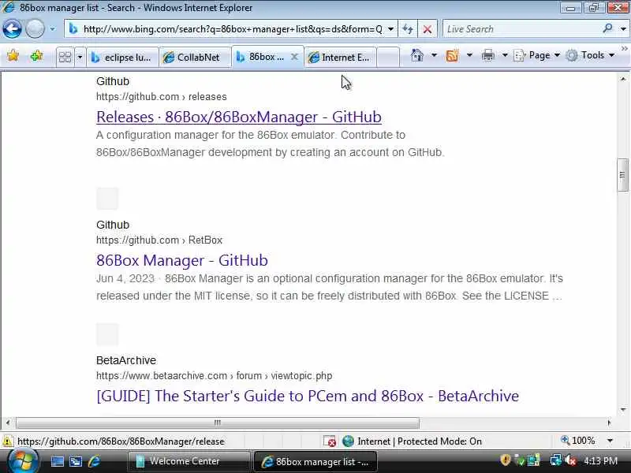Click the Home page icon

[x=417, y=55]
